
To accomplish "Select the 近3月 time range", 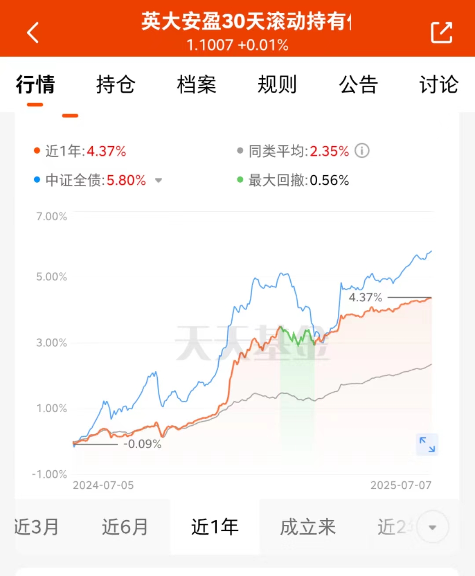I will pyautogui.click(x=37, y=527).
